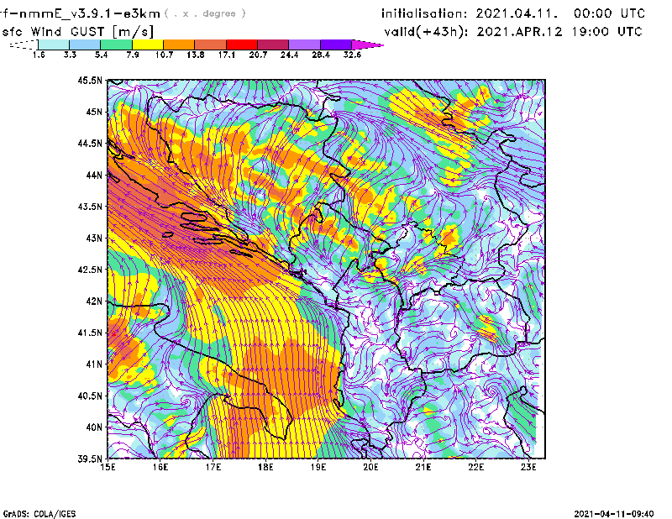This screenshot has width=672, height=519.
Task: Click the 'GrADS: COLA/IGES' credit text
Action: tap(39, 514)
